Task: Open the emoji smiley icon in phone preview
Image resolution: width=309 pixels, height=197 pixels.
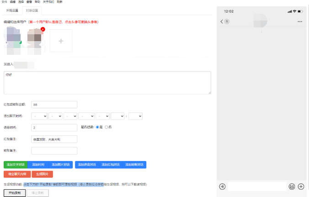Action: 292,186
